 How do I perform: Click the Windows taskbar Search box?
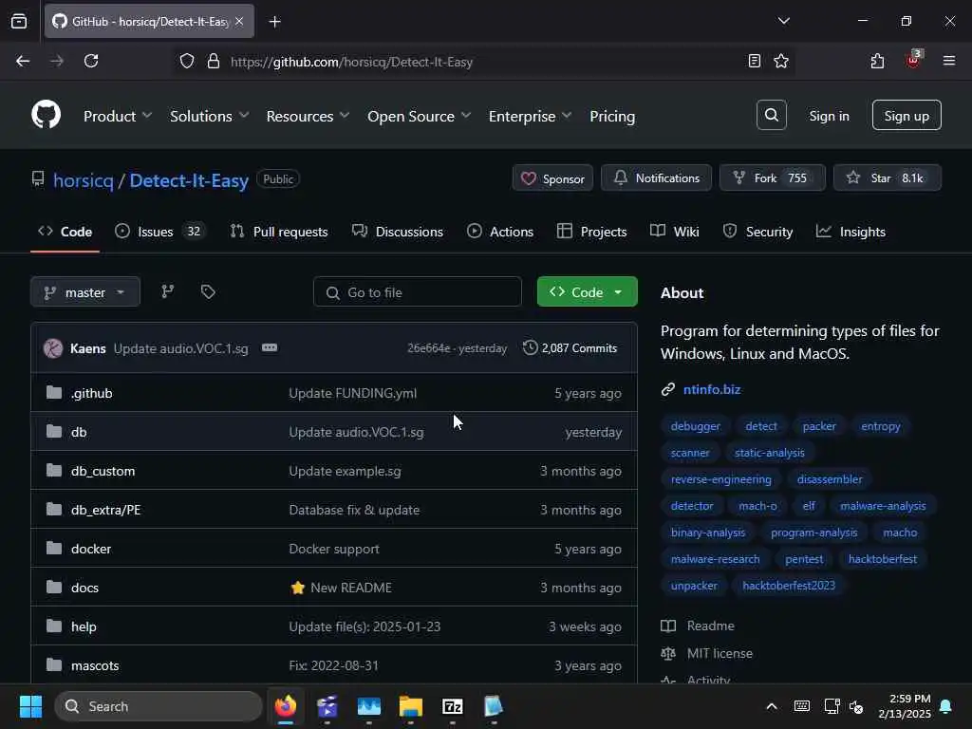pos(159,706)
